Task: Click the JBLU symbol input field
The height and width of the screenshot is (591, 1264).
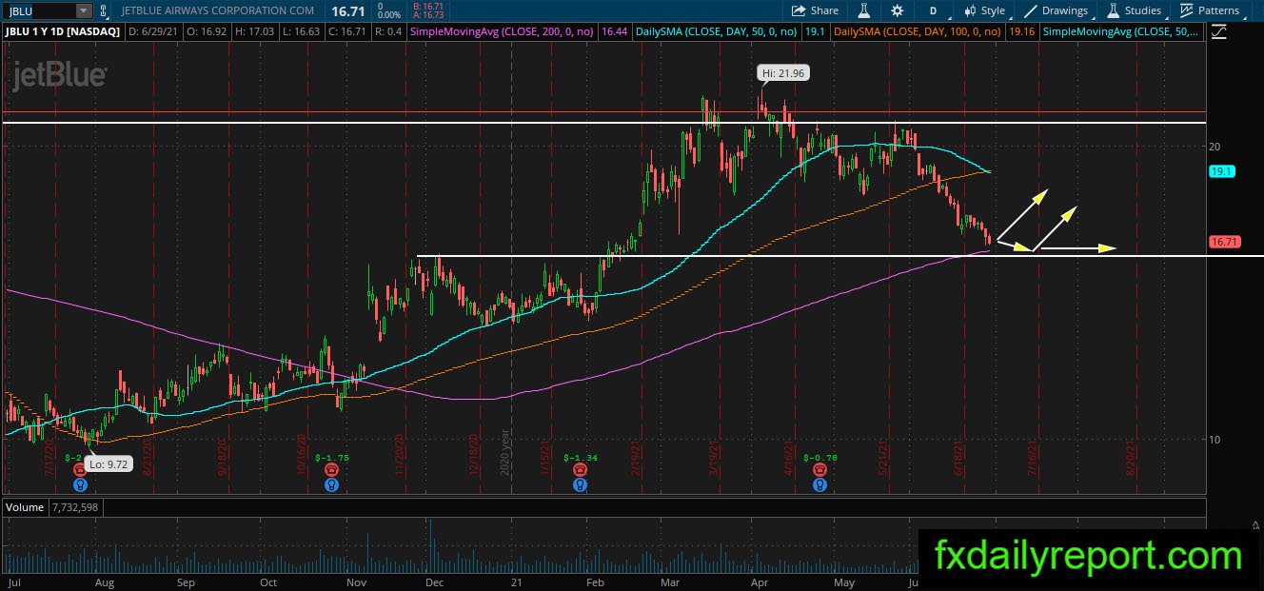Action: (39, 10)
